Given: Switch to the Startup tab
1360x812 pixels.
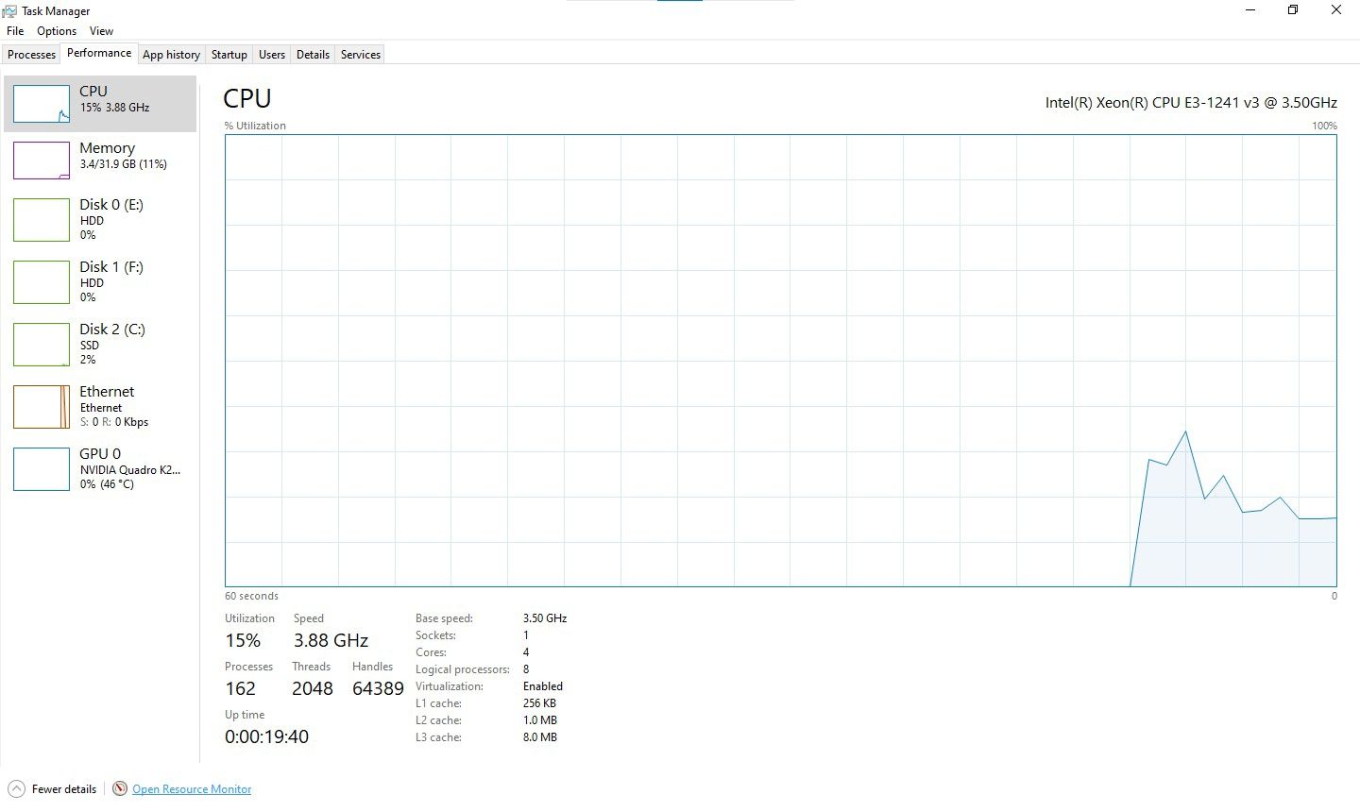Looking at the screenshot, I should 229,55.
